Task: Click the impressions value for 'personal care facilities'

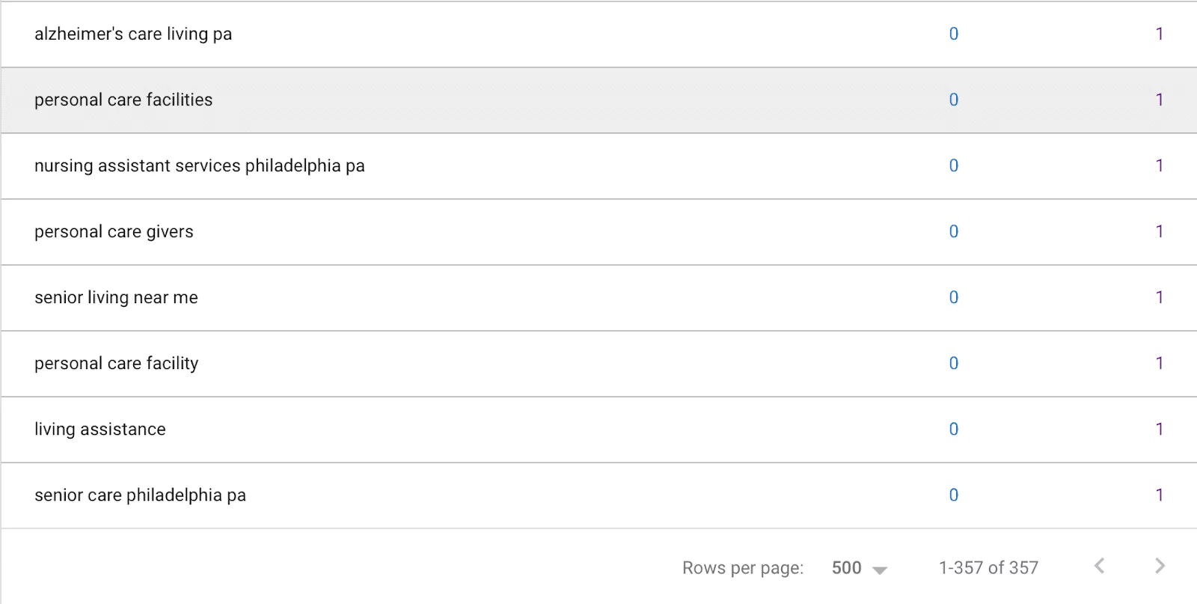Action: [x=1158, y=100]
